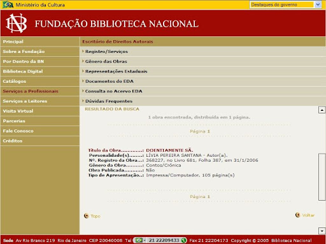This screenshot has width=326, height=244.
Task: Click the FUNDAÇÃO BIBLIOTECA NACIONAL title
Action: [117, 24]
